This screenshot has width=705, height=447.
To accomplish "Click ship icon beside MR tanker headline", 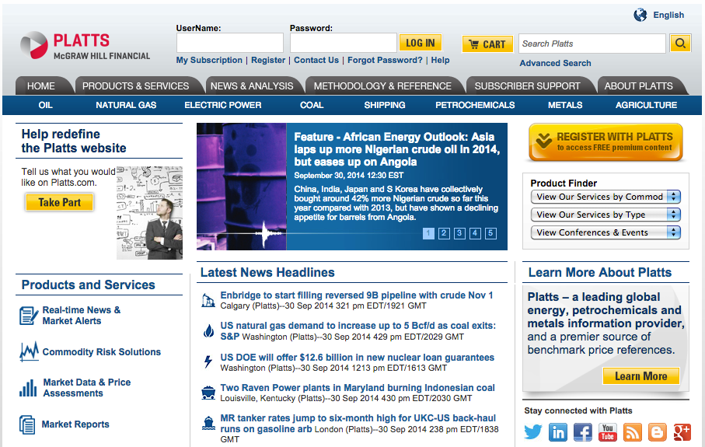I will [208, 423].
